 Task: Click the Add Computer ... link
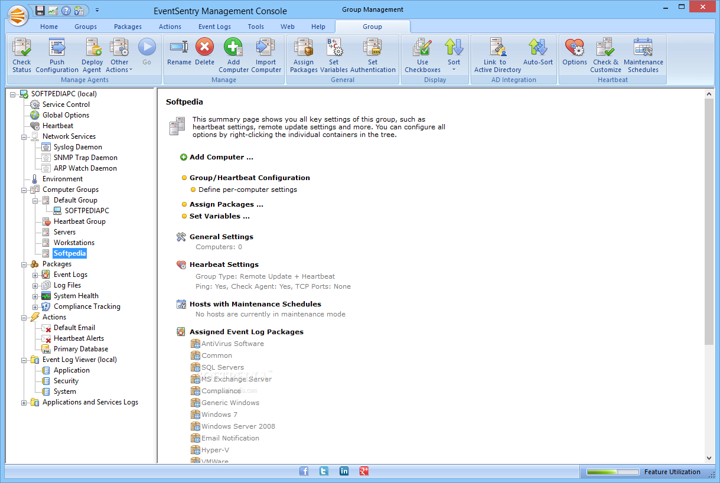click(221, 157)
